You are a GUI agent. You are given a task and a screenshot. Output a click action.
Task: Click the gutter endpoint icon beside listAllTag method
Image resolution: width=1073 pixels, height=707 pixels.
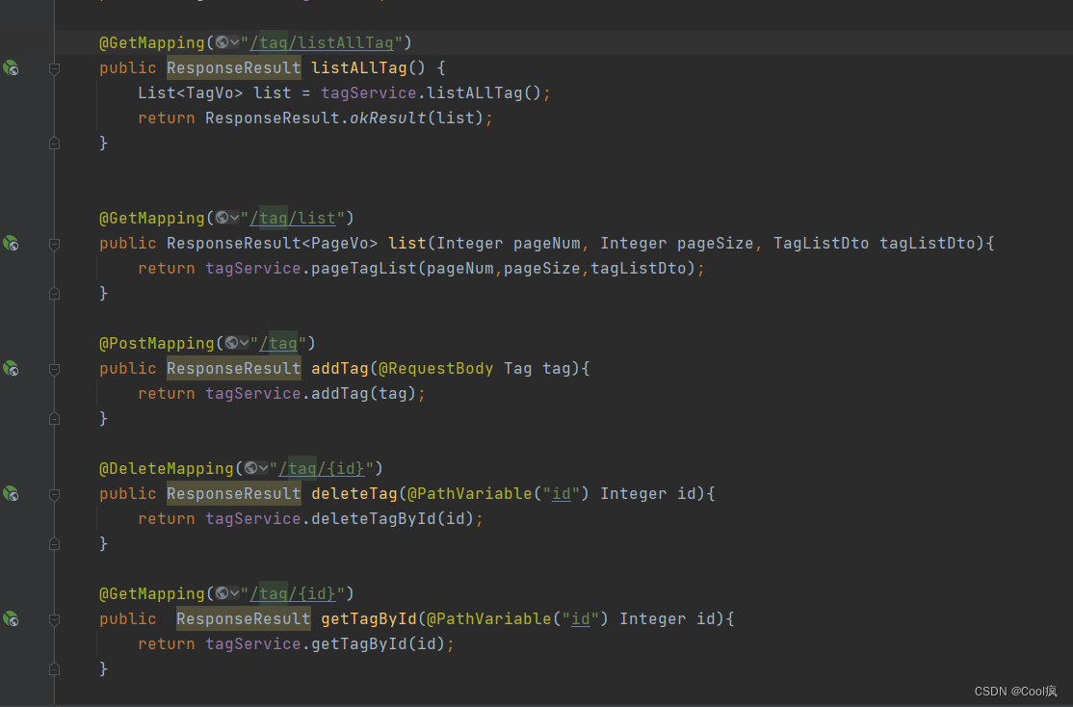click(x=11, y=67)
